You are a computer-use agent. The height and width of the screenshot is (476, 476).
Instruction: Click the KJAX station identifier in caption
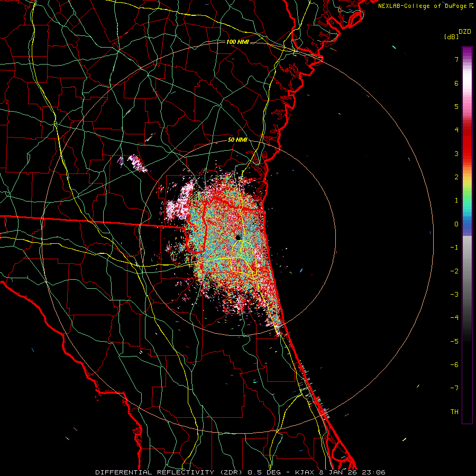pyautogui.click(x=306, y=472)
